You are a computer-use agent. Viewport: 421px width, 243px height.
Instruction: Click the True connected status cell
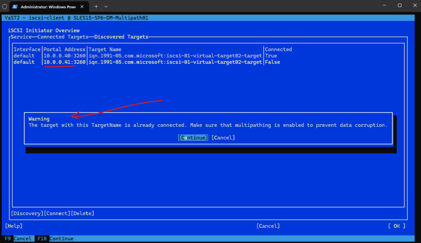coord(271,56)
